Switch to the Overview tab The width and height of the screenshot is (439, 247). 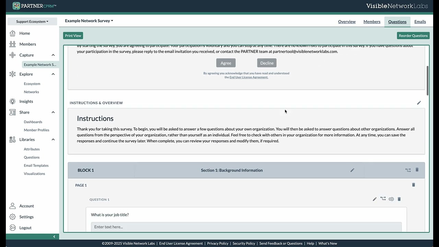pyautogui.click(x=347, y=22)
